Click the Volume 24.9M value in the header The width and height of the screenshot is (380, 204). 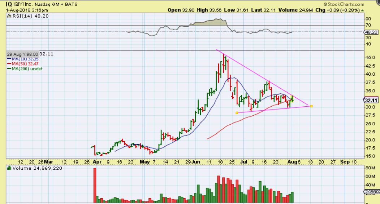297,10
